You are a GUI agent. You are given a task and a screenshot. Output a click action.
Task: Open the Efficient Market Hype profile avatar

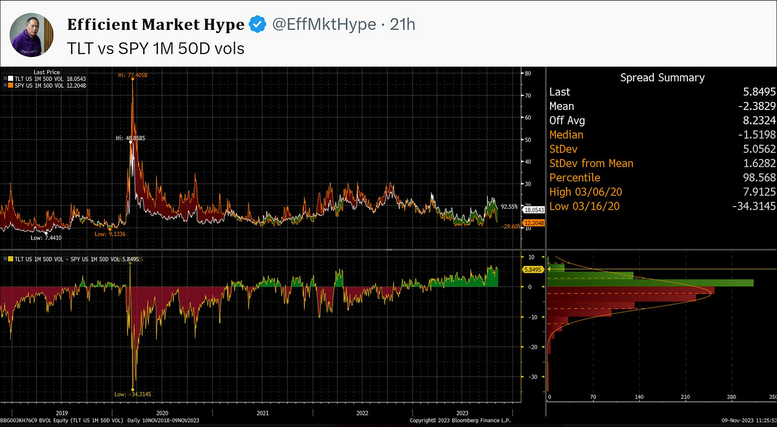[x=32, y=35]
